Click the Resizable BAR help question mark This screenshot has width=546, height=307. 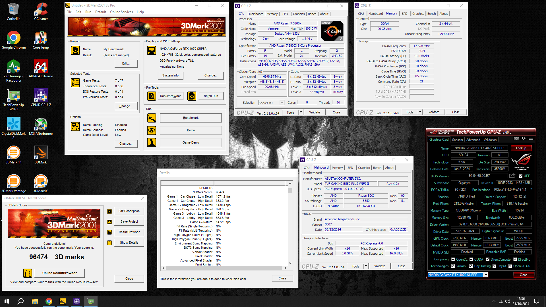point(531,190)
